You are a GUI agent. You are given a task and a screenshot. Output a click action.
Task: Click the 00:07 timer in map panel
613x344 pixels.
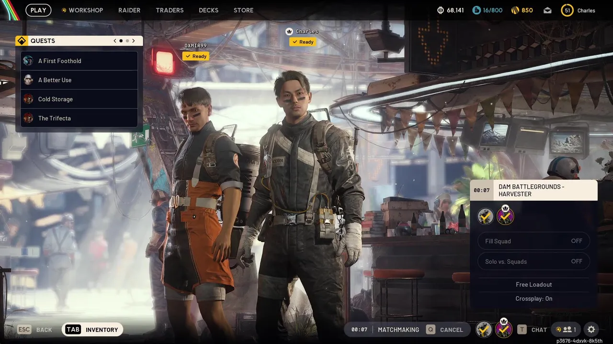(482, 190)
